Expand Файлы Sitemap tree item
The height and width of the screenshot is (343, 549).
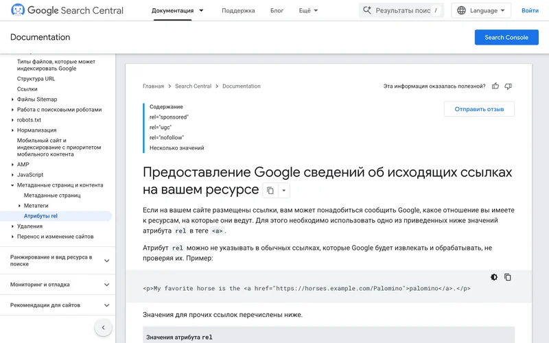12,99
